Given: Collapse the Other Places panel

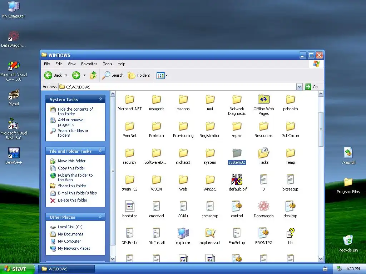Looking at the screenshot, I should tap(100, 217).
